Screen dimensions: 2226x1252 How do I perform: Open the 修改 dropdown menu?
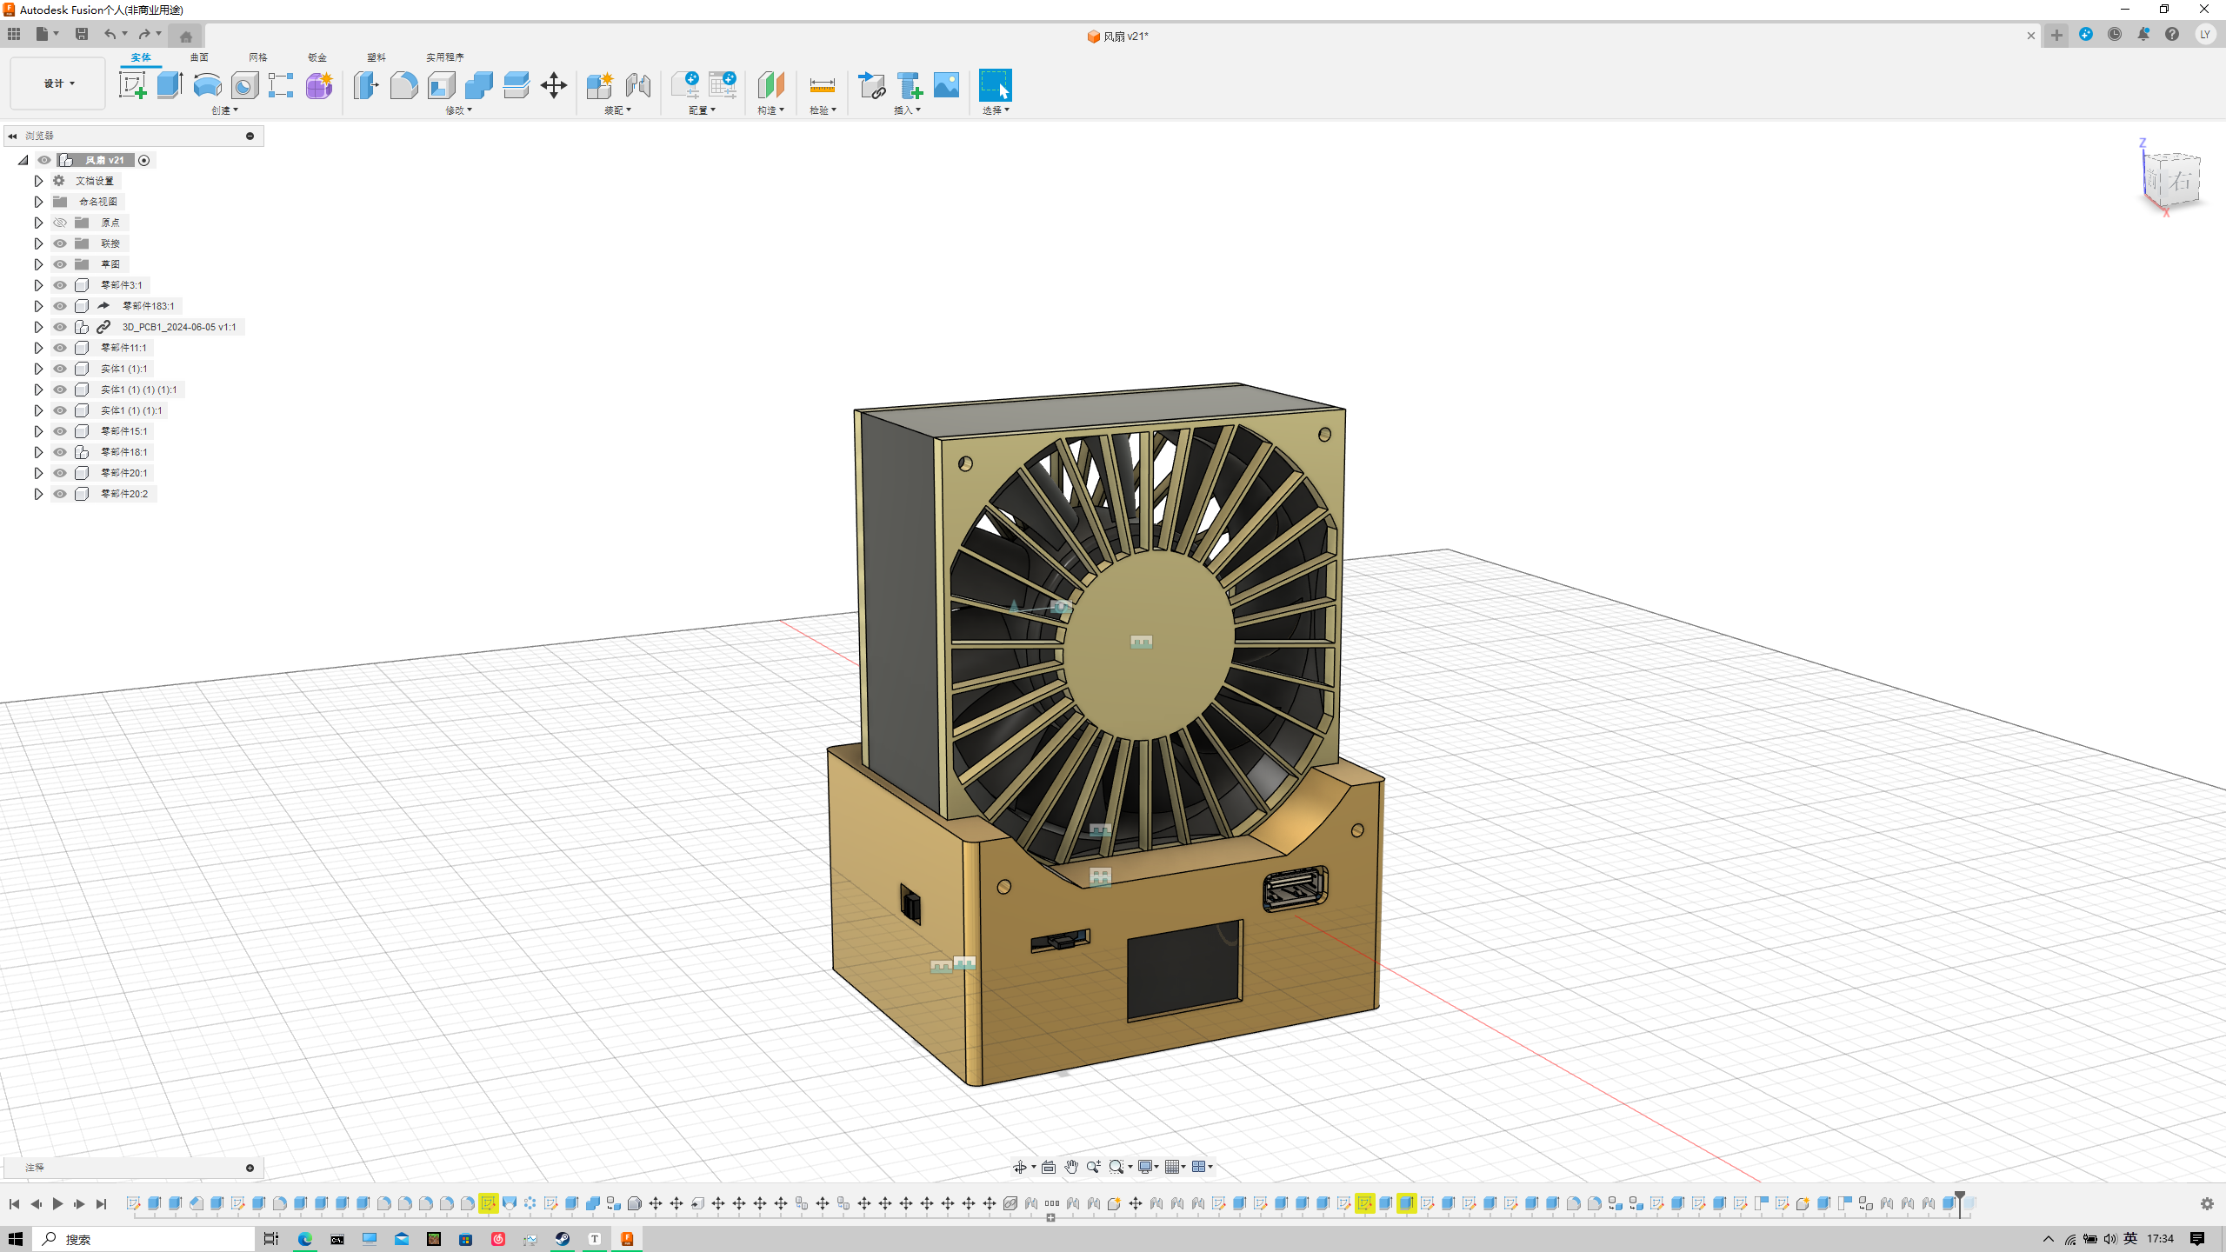458,110
